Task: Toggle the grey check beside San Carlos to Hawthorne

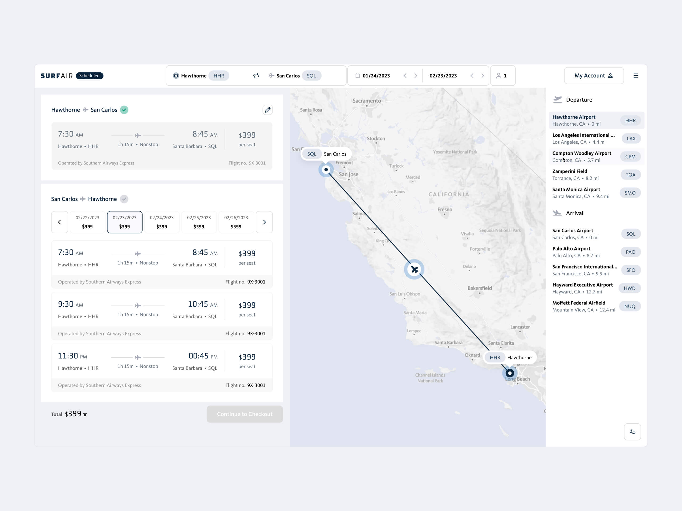Action: click(x=124, y=199)
